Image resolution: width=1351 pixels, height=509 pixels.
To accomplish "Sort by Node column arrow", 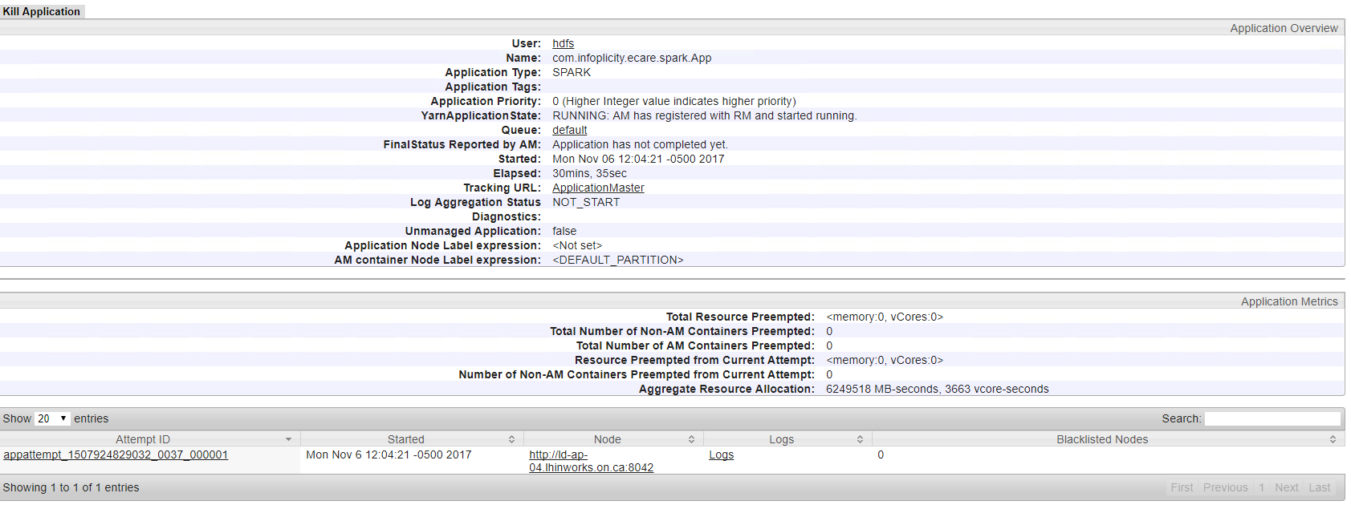I will click(691, 439).
